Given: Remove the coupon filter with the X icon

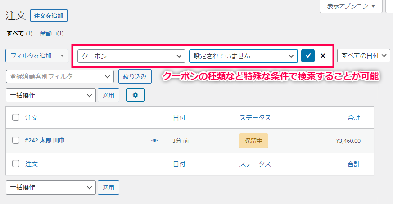Looking at the screenshot, I should [x=323, y=56].
